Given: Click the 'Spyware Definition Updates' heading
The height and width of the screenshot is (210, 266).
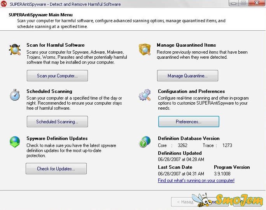Looking at the screenshot, I should [57, 138].
